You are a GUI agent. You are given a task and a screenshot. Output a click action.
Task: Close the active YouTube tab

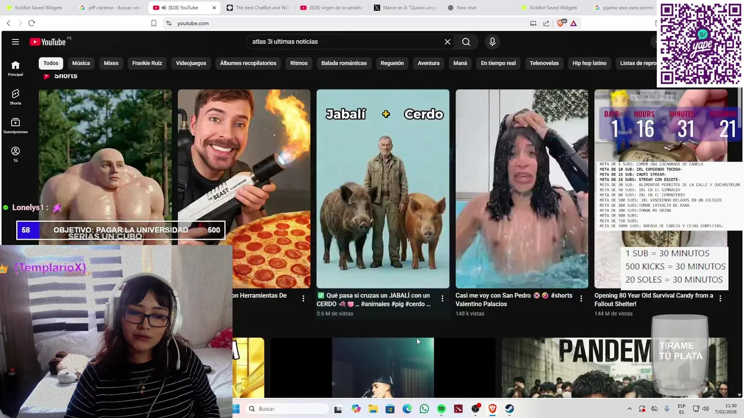pos(214,8)
